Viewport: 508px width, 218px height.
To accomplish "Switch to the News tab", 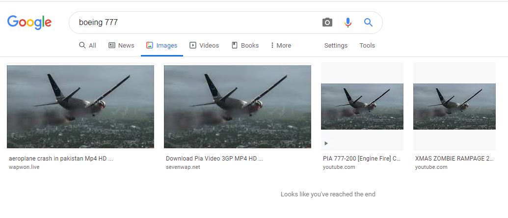I will pos(121,45).
